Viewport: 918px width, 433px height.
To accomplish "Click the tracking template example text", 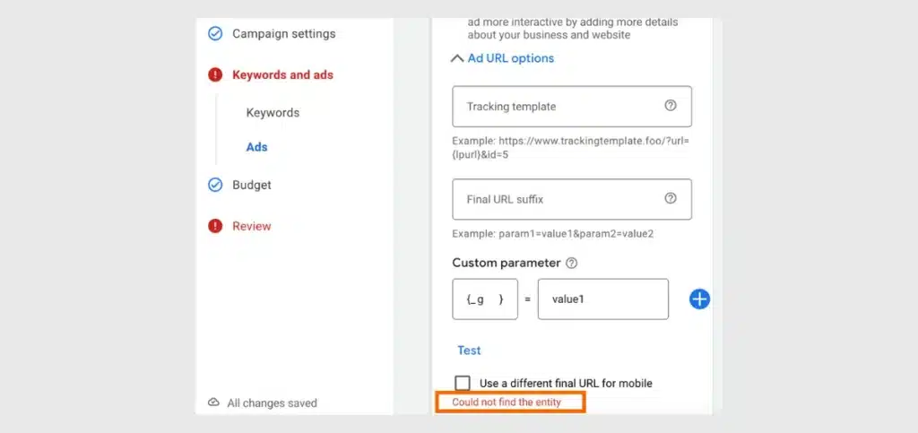I will [x=573, y=147].
